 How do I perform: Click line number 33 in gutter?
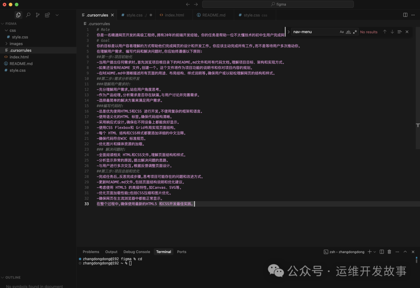pyautogui.click(x=86, y=204)
